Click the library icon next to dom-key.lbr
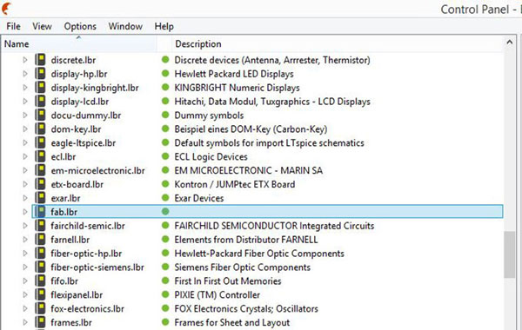The image size is (522, 330). (x=40, y=129)
